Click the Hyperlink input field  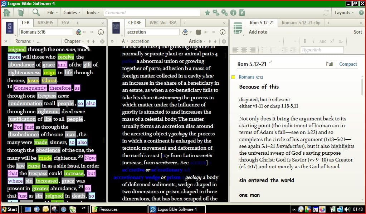(x=322, y=50)
